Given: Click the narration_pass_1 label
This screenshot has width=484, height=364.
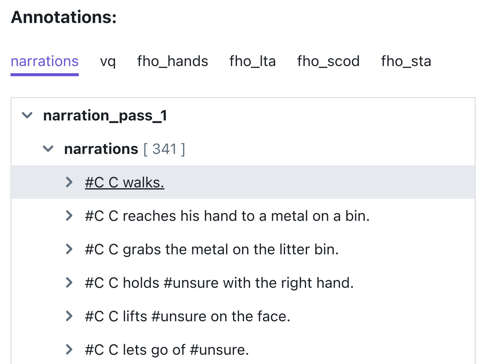Looking at the screenshot, I should (x=105, y=115).
